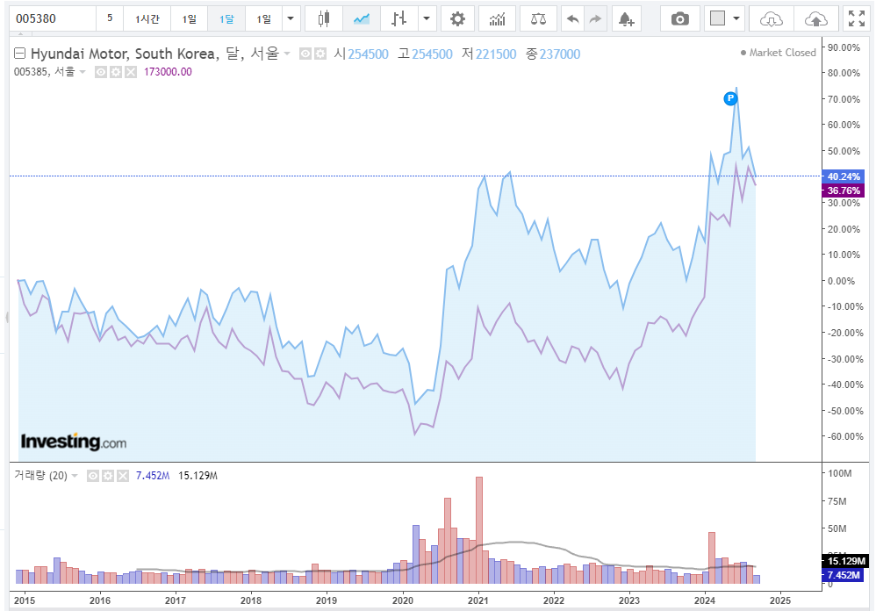876x611 pixels.
Task: Click the 40.24% blue price label
Action: coord(843,176)
